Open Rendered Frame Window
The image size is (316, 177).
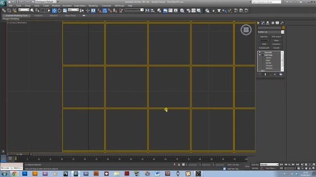pyautogui.click(x=194, y=10)
